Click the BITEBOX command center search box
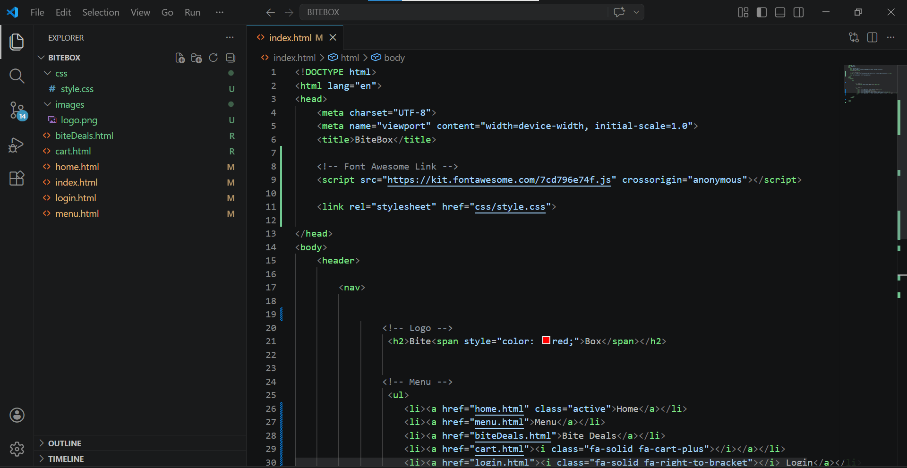907x468 pixels. [x=453, y=12]
